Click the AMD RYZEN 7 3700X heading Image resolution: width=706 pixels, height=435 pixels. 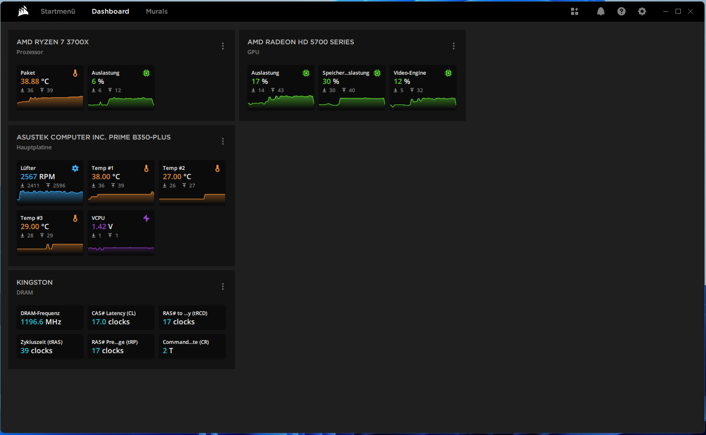tap(53, 42)
